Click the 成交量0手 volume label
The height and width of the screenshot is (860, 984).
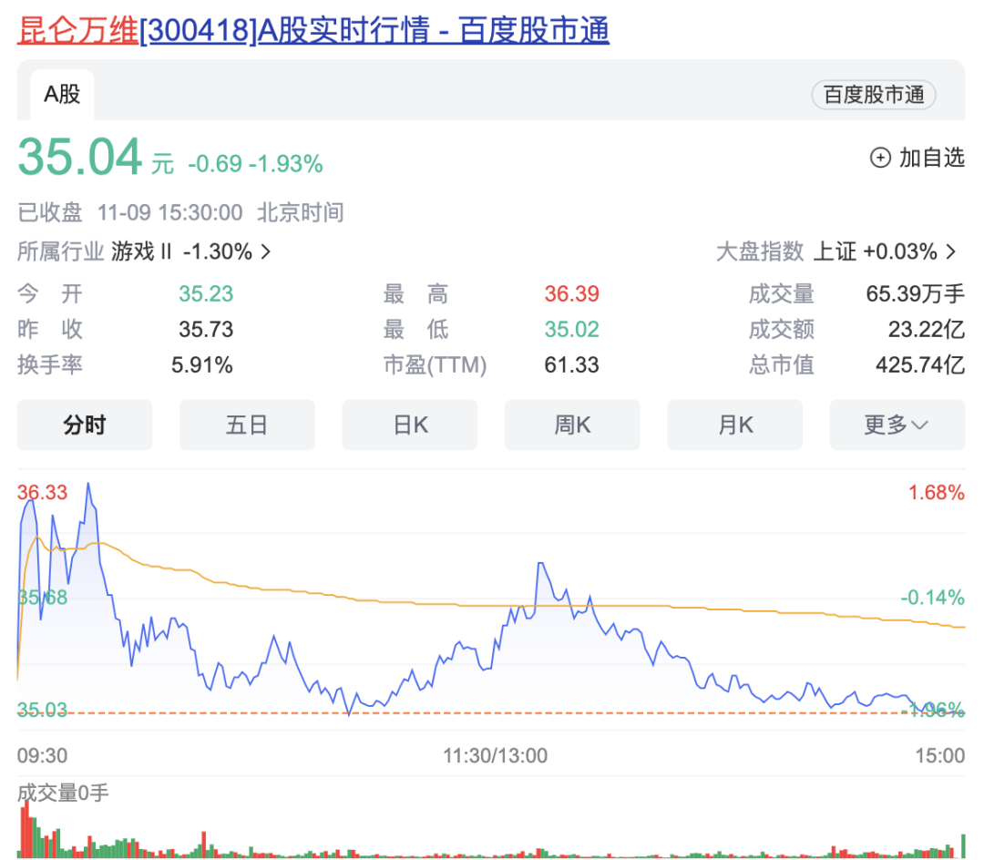(63, 793)
